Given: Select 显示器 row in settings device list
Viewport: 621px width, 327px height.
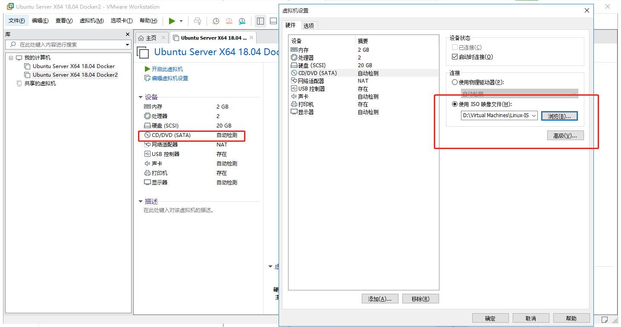Looking at the screenshot, I should [x=364, y=112].
